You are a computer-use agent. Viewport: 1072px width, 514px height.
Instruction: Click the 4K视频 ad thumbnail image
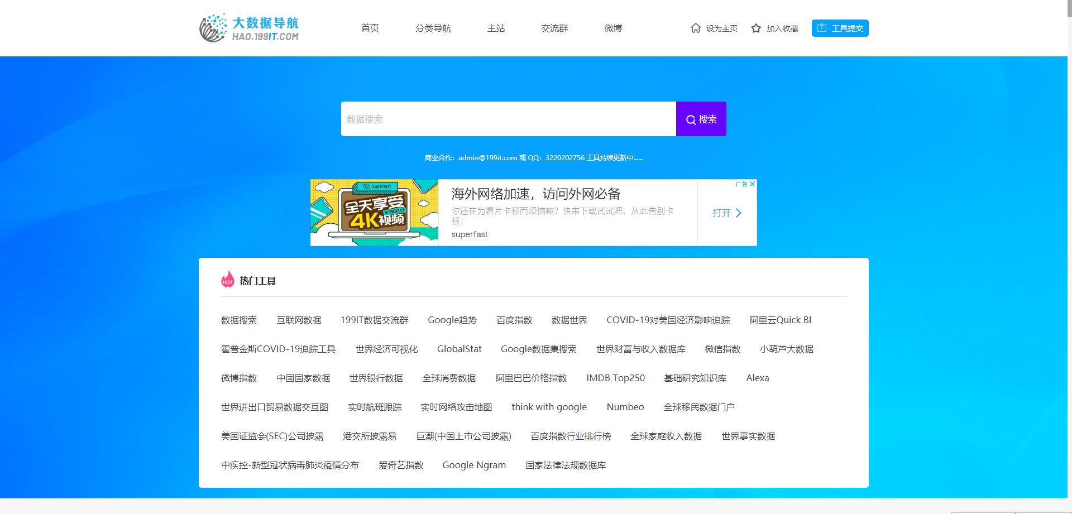374,213
